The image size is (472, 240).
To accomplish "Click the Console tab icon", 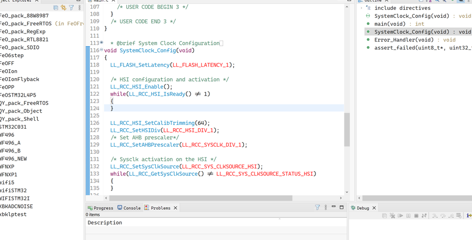I will [x=120, y=207].
